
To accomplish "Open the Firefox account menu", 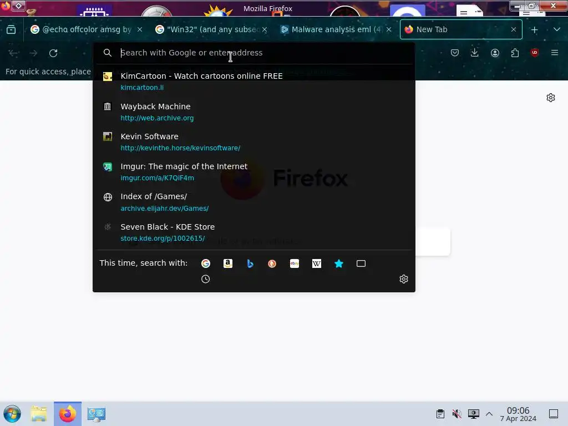I will [495, 53].
